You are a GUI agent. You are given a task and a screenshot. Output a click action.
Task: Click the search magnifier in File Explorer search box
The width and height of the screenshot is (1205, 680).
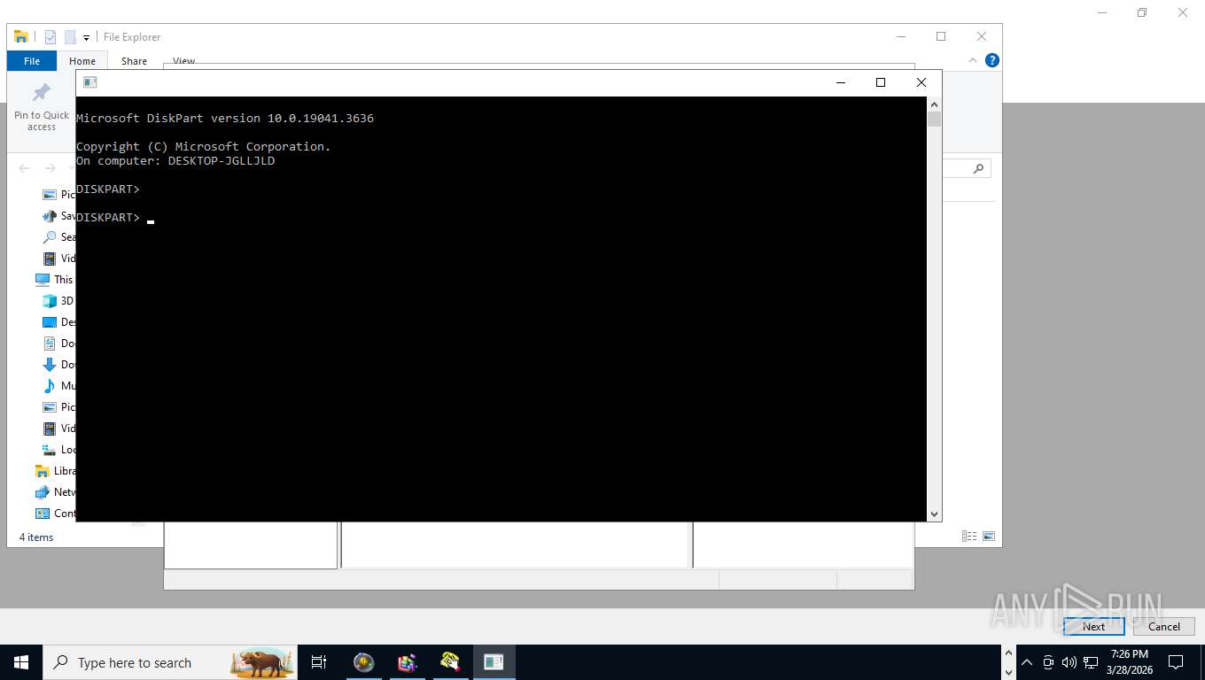[978, 168]
